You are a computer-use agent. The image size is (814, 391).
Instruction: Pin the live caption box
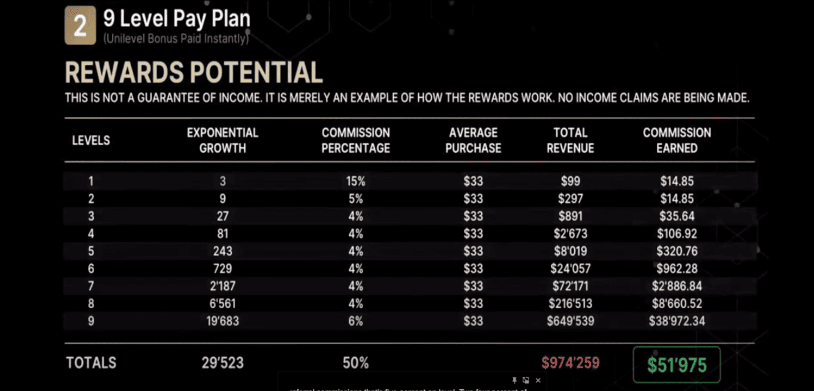[x=514, y=380]
